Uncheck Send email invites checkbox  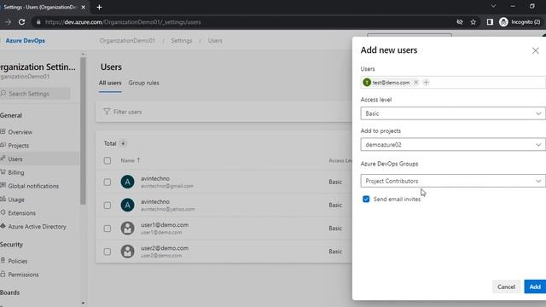(x=366, y=199)
